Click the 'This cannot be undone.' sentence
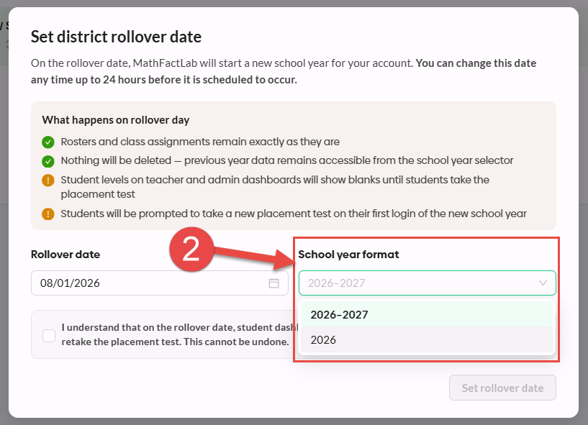This screenshot has width=588, height=425. [x=237, y=342]
